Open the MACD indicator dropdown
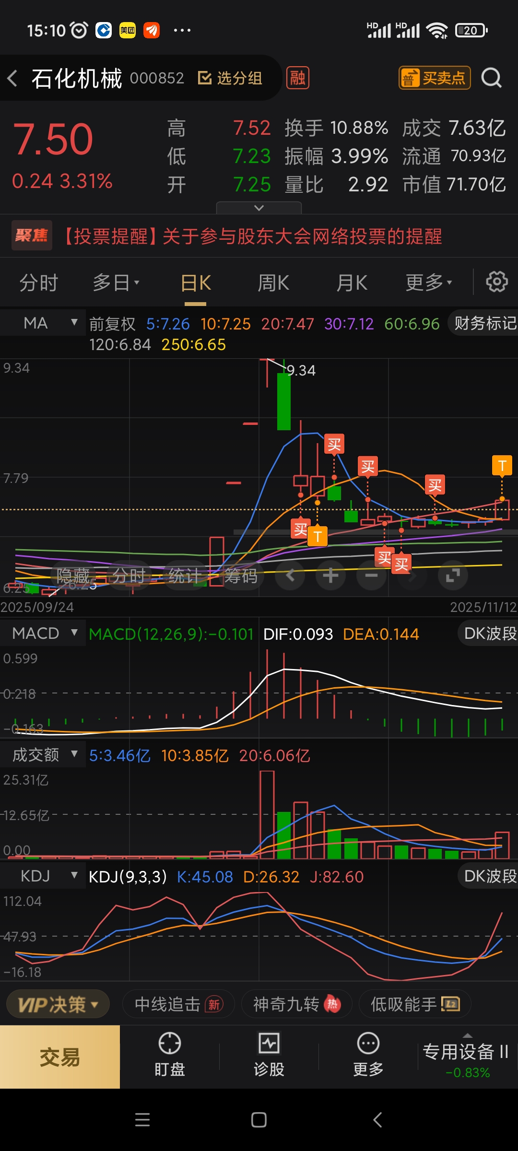 [43, 633]
